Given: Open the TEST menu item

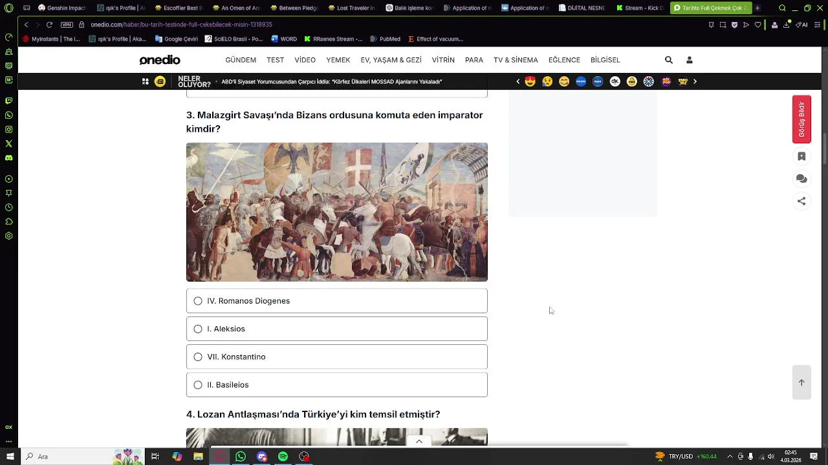Looking at the screenshot, I should [x=276, y=60].
